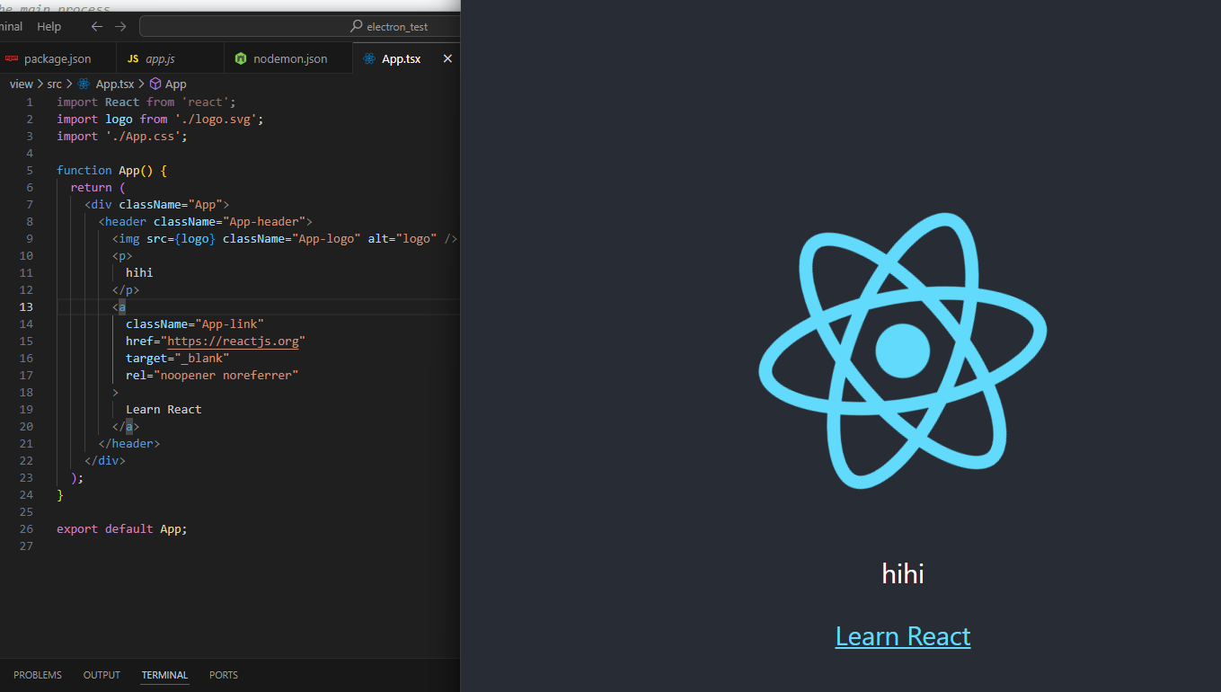Click the JS icon on app.js tab
The height and width of the screenshot is (692, 1221).
point(133,58)
